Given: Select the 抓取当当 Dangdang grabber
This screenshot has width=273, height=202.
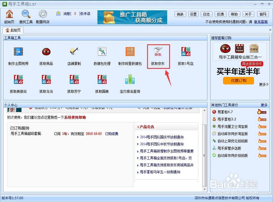Looking at the screenshot, I should 46,83.
